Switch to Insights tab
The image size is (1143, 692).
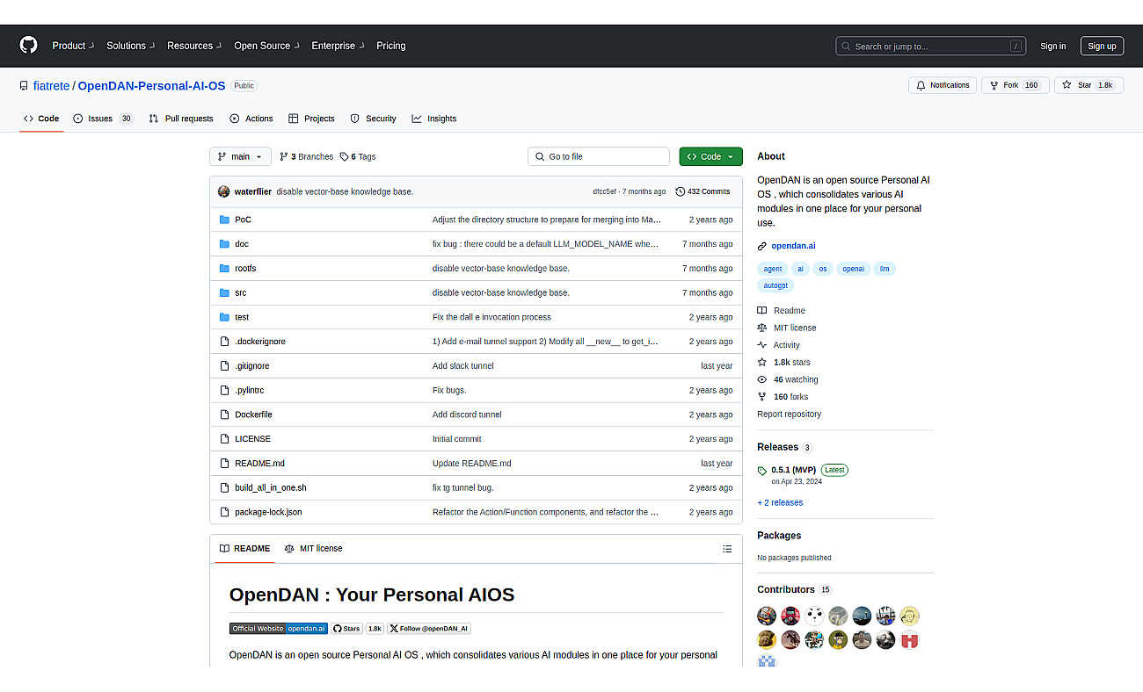433,119
